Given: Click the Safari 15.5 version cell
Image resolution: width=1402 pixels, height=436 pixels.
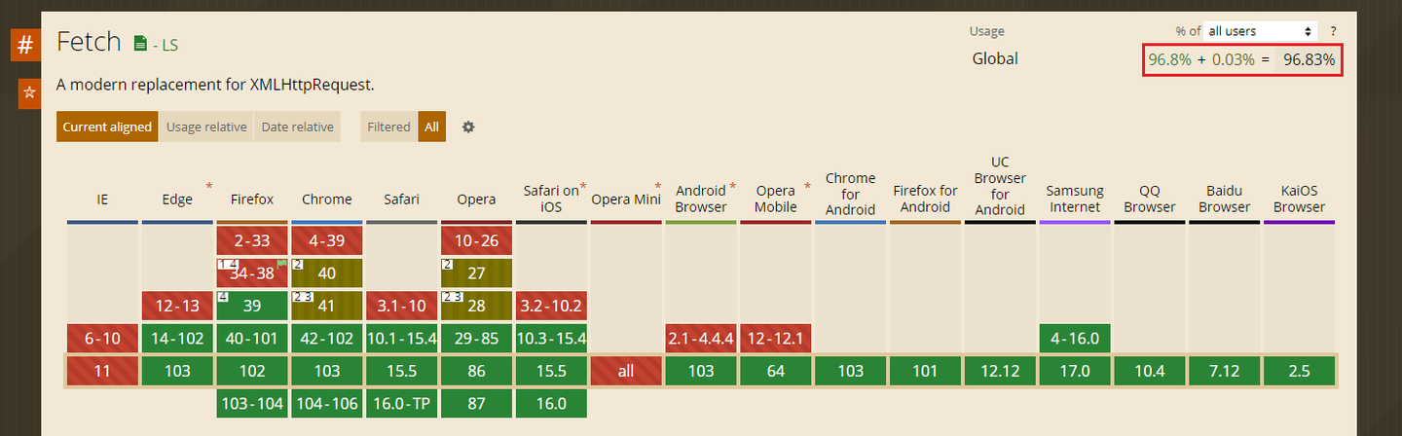Looking at the screenshot, I should pos(401,371).
